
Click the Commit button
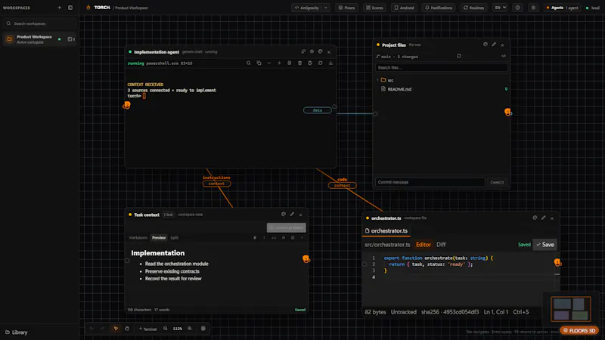tap(497, 182)
